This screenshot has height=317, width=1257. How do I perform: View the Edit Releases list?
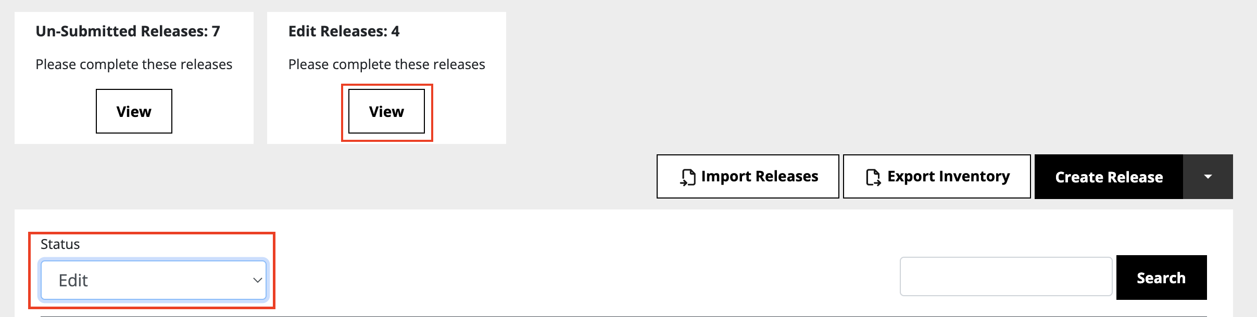pos(386,111)
